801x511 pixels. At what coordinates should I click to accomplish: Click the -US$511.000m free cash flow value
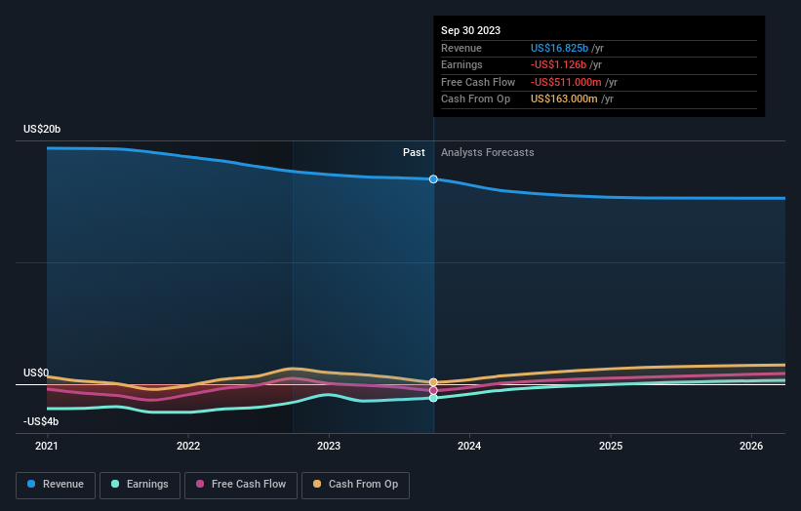pyautogui.click(x=566, y=82)
